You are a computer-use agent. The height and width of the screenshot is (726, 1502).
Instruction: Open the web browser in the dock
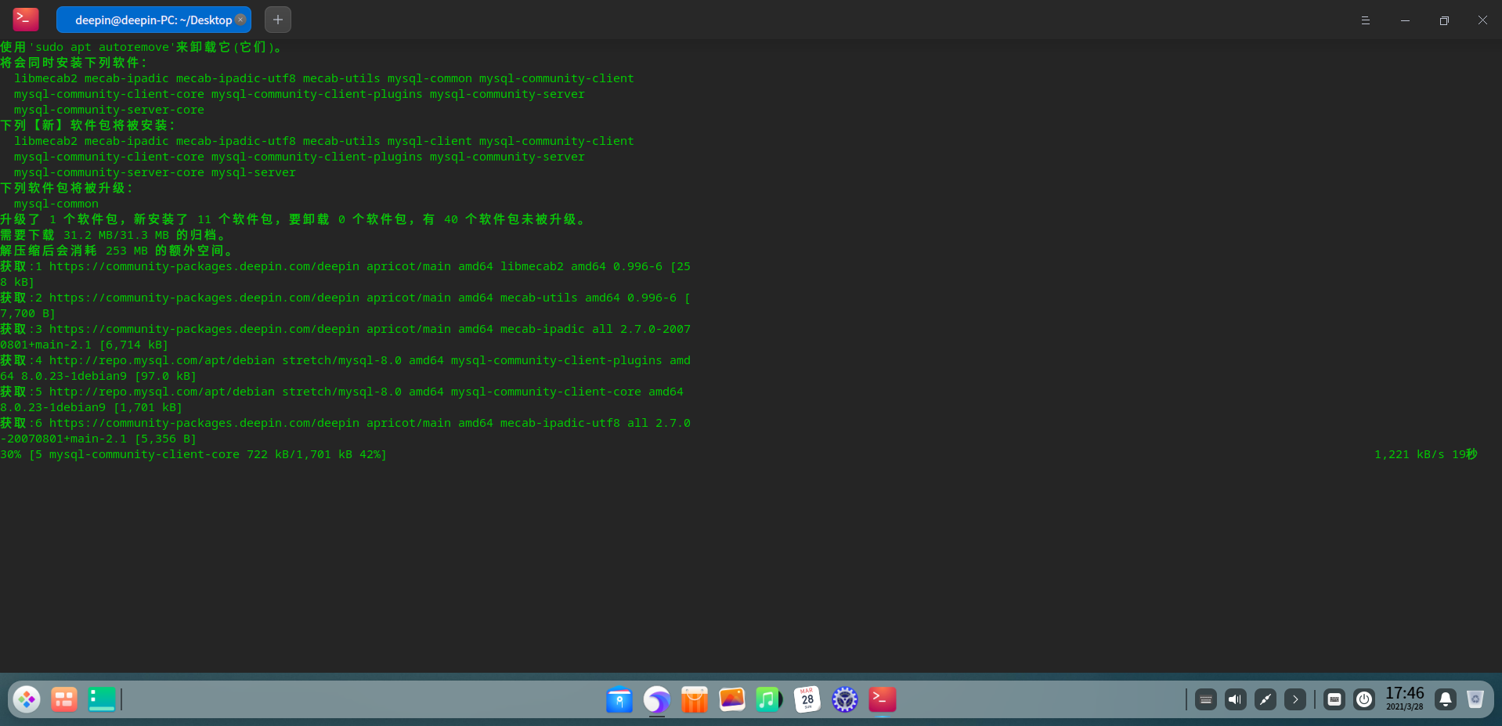657,699
